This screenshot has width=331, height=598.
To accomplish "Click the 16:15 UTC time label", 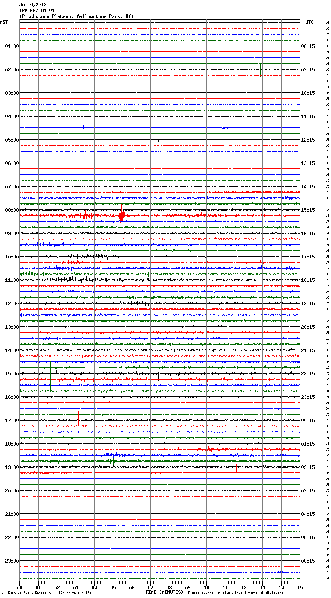I will point(308,234).
